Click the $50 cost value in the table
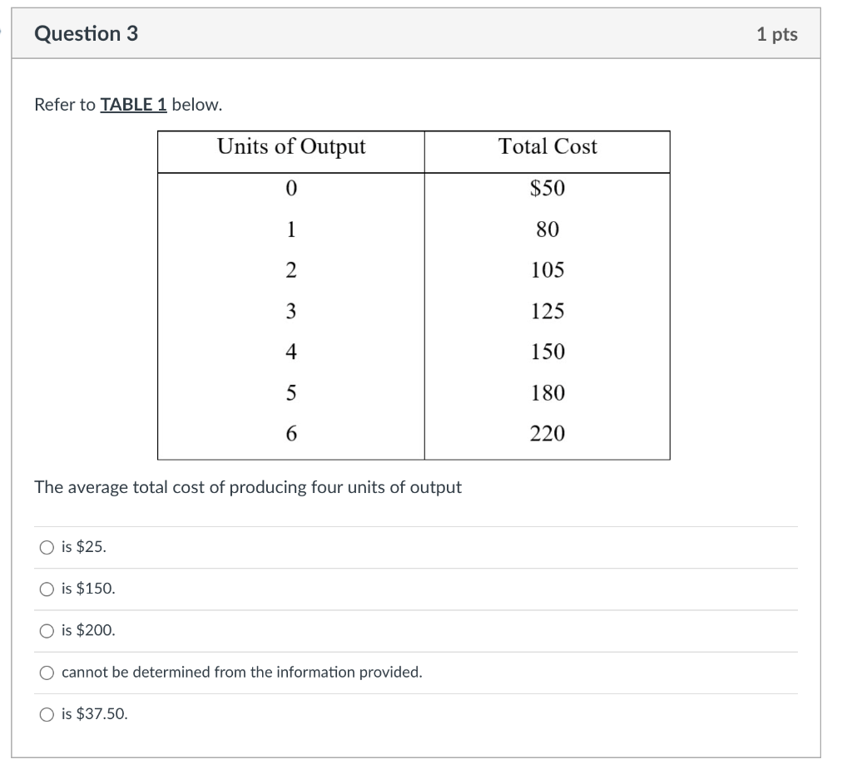The width and height of the screenshot is (852, 774). coord(547,189)
